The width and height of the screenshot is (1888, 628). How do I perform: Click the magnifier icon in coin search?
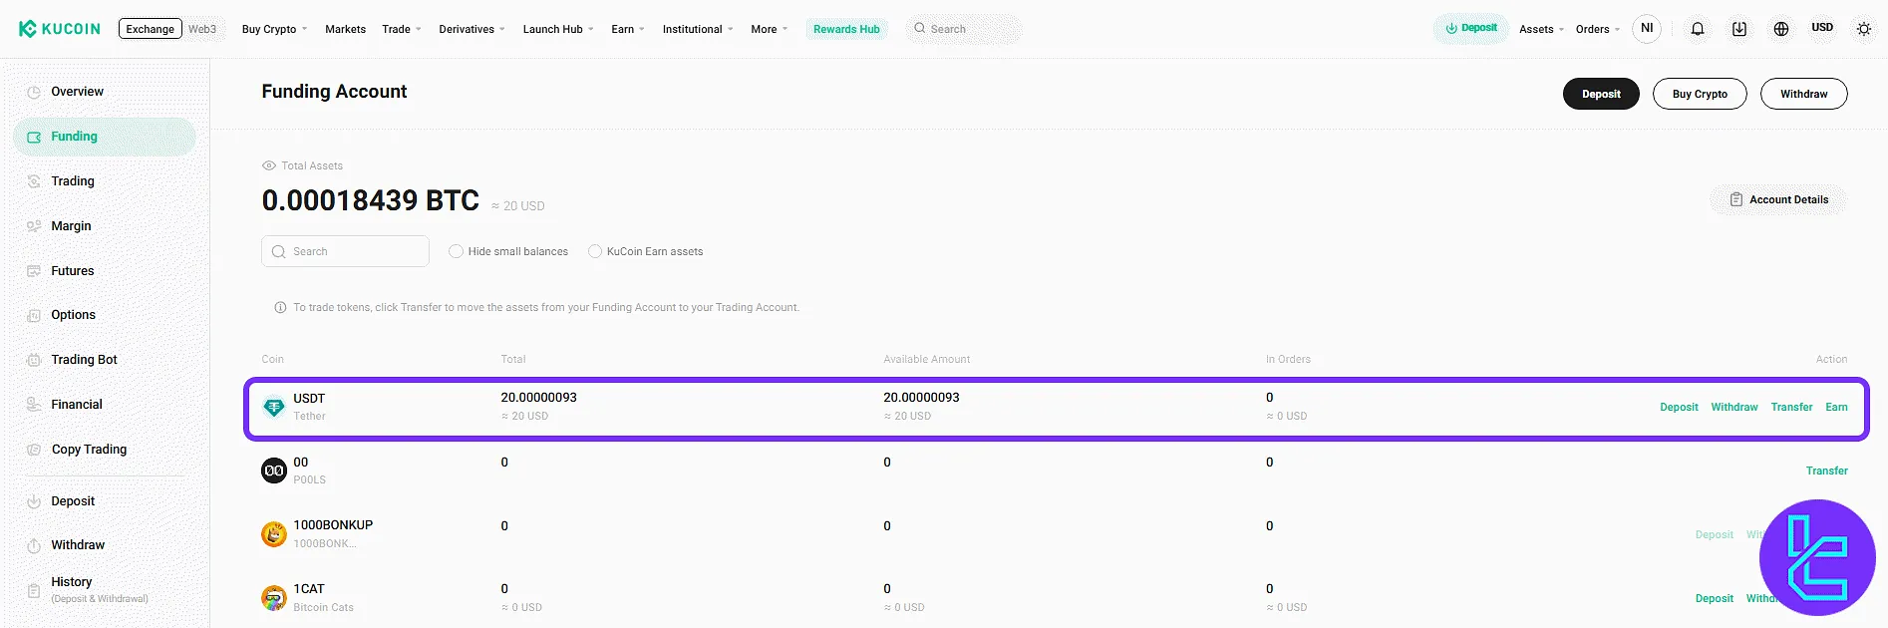pos(279,251)
